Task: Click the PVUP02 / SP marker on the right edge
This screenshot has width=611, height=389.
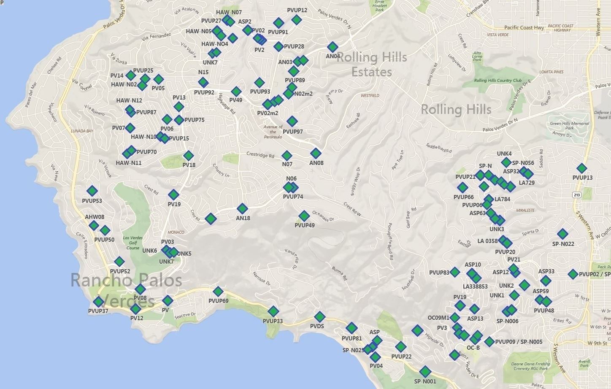Action: 573,274
